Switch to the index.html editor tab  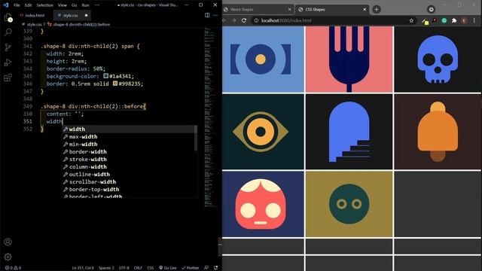coord(32,15)
